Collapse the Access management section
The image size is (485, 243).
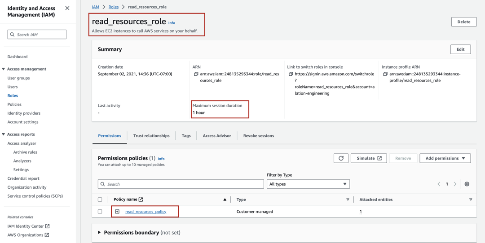coord(4,69)
